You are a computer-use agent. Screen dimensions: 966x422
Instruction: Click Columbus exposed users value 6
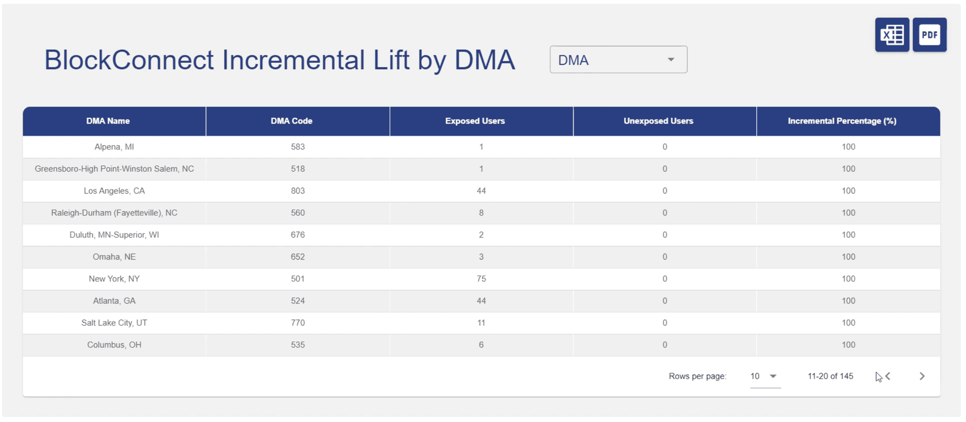pyautogui.click(x=481, y=345)
